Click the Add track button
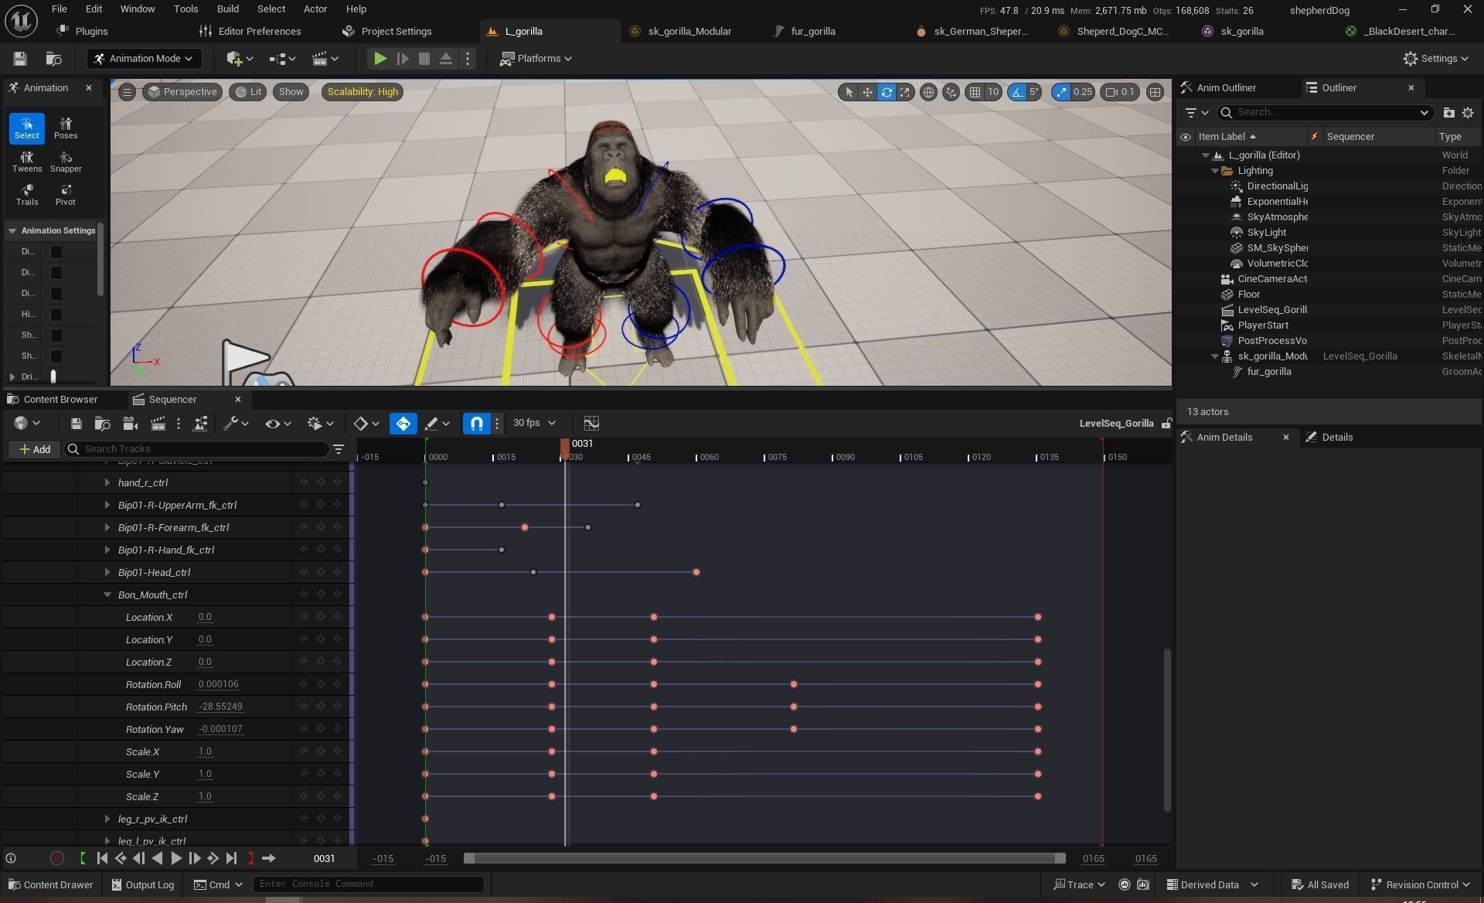Viewport: 1484px width, 903px height. pyautogui.click(x=35, y=449)
